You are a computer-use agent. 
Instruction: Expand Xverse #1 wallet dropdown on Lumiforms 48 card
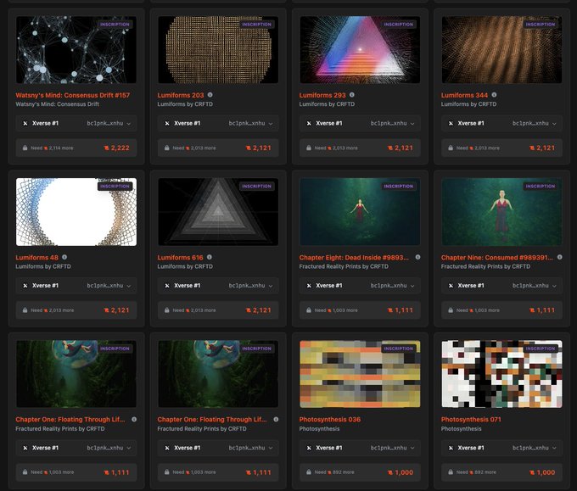click(x=76, y=286)
